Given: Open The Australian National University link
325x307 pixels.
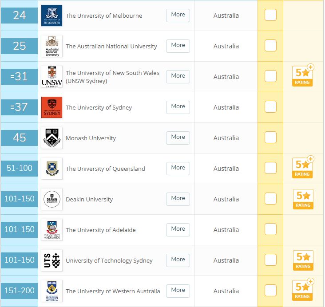Looking at the screenshot, I should [111, 46].
